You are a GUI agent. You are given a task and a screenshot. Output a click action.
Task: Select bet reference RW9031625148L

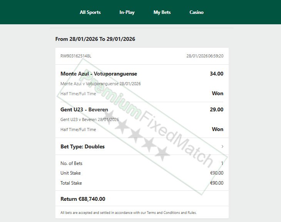click(76, 56)
